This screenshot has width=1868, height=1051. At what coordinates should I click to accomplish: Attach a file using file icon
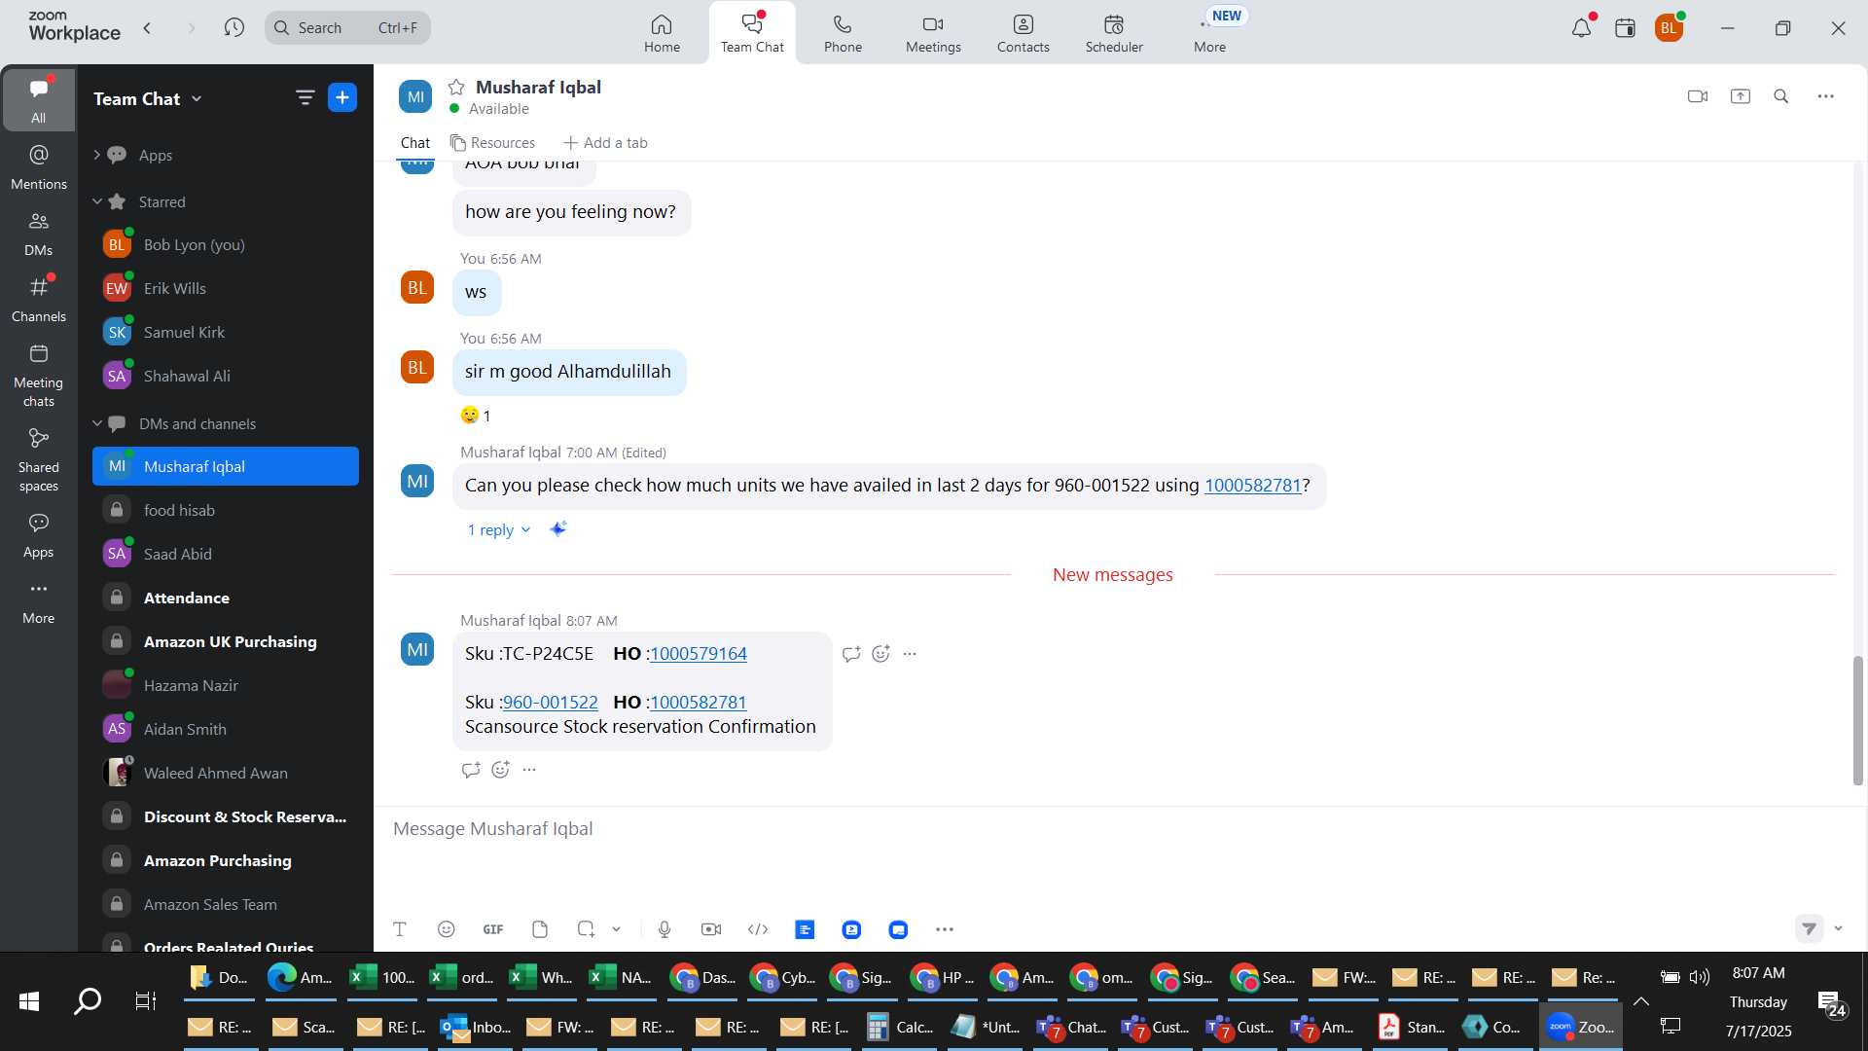click(x=540, y=929)
